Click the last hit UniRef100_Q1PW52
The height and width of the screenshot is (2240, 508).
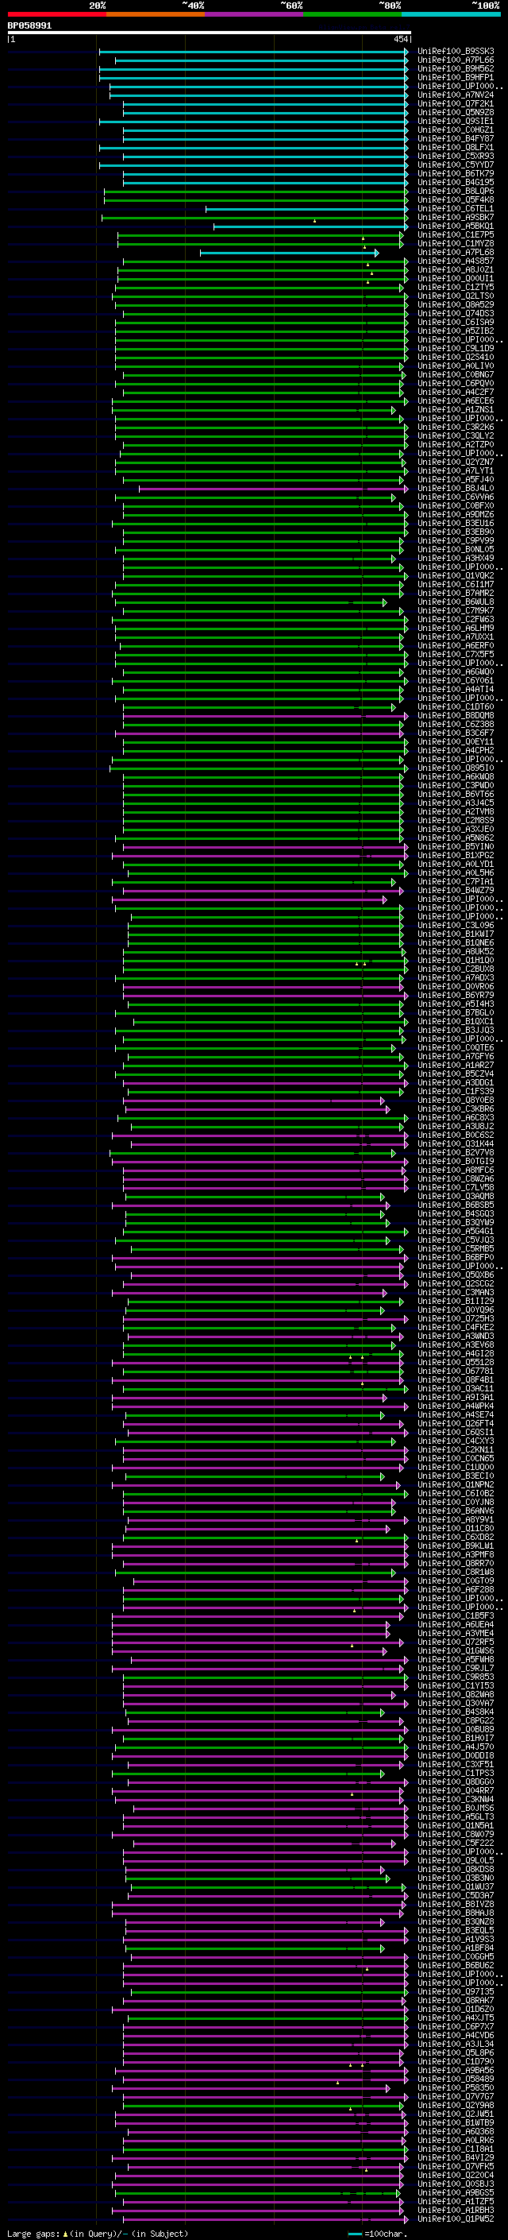pos(456,2219)
